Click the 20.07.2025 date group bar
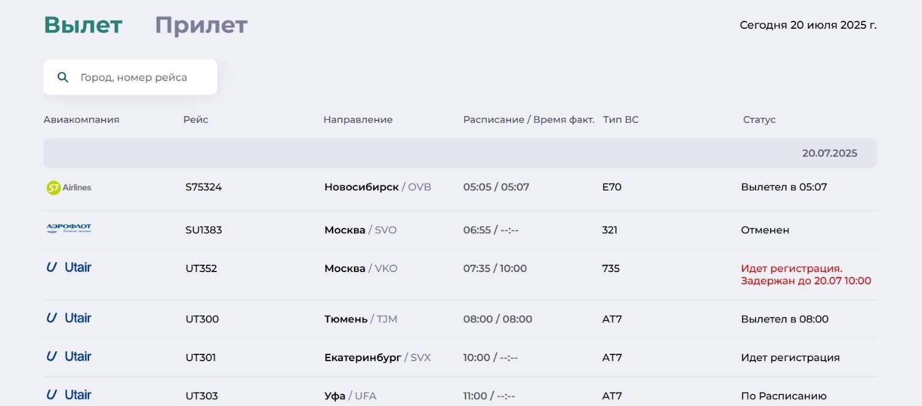This screenshot has height=406, width=922. pyautogui.click(x=460, y=153)
